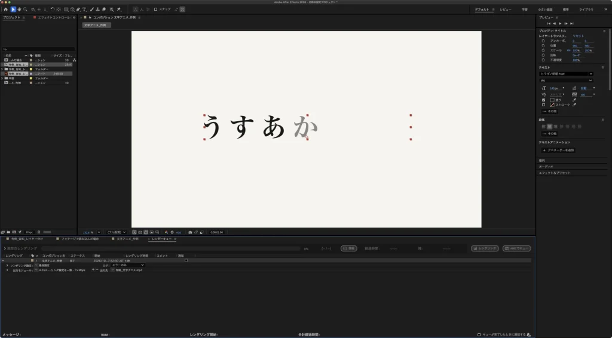
Task: Click the reset exposure icon in viewer
Action: pyautogui.click(x=172, y=232)
